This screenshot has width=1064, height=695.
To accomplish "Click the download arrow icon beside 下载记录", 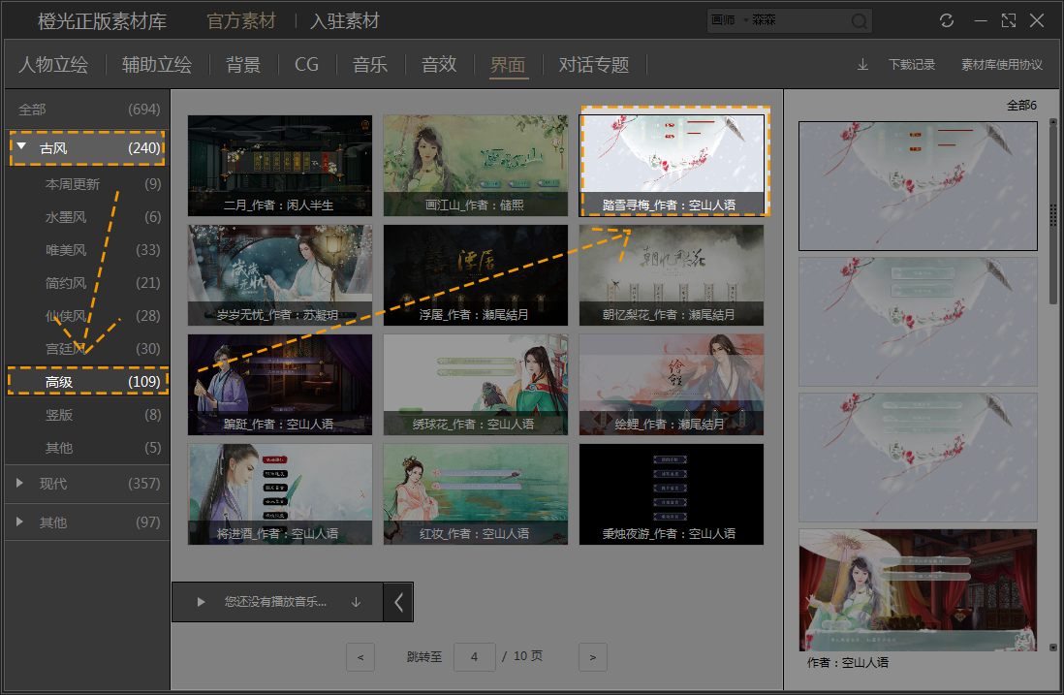I will pos(862,65).
